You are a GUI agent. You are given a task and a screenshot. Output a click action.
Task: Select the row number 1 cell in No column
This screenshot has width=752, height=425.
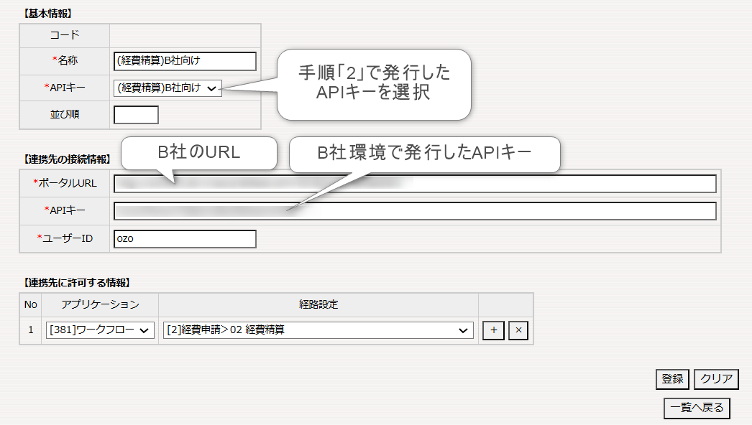pyautogui.click(x=30, y=330)
